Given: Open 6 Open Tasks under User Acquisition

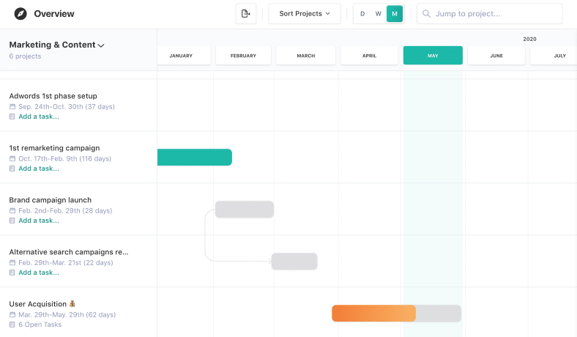Looking at the screenshot, I should pyautogui.click(x=40, y=324).
